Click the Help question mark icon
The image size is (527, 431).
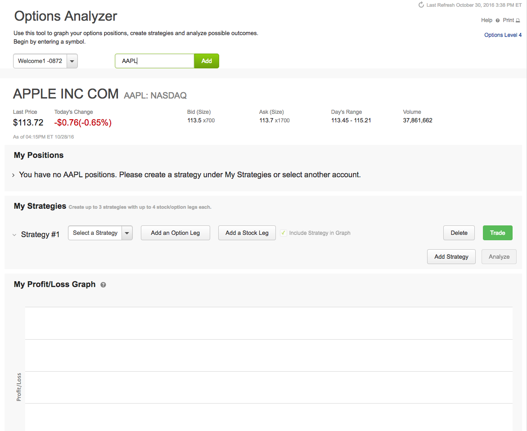(x=497, y=21)
